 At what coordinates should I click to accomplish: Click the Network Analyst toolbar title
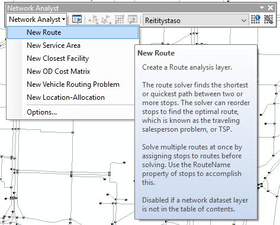click(33, 8)
